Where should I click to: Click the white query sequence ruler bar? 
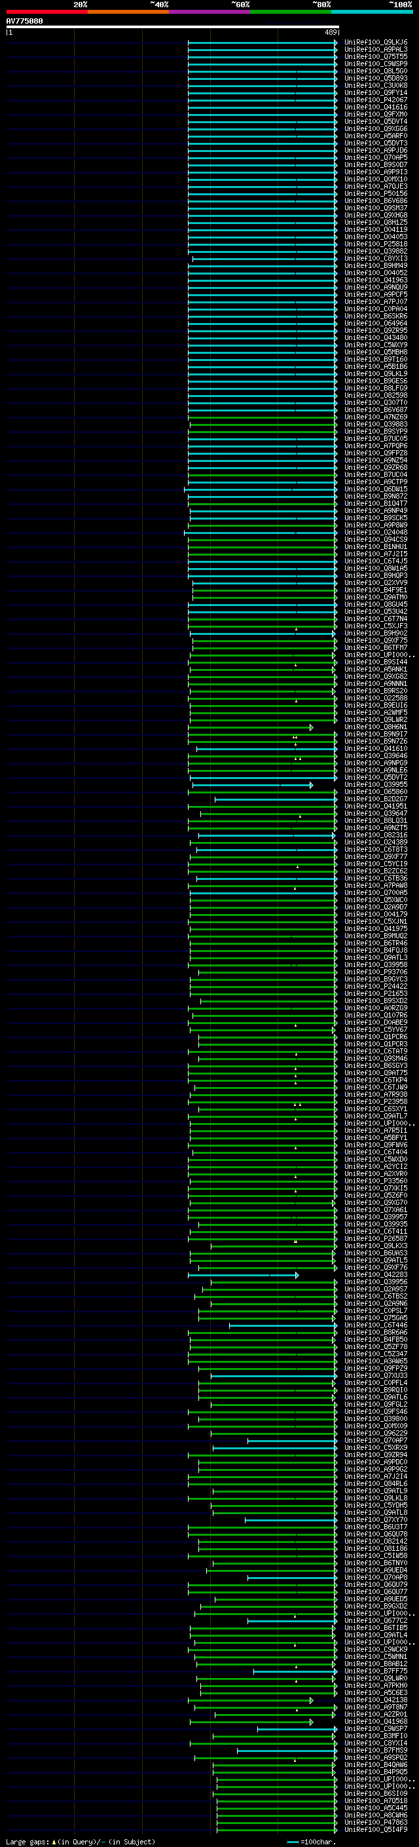[173, 28]
